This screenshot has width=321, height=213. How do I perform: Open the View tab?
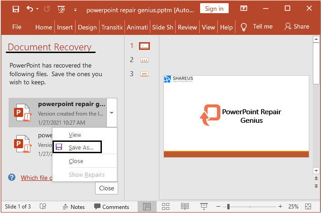pos(208,27)
